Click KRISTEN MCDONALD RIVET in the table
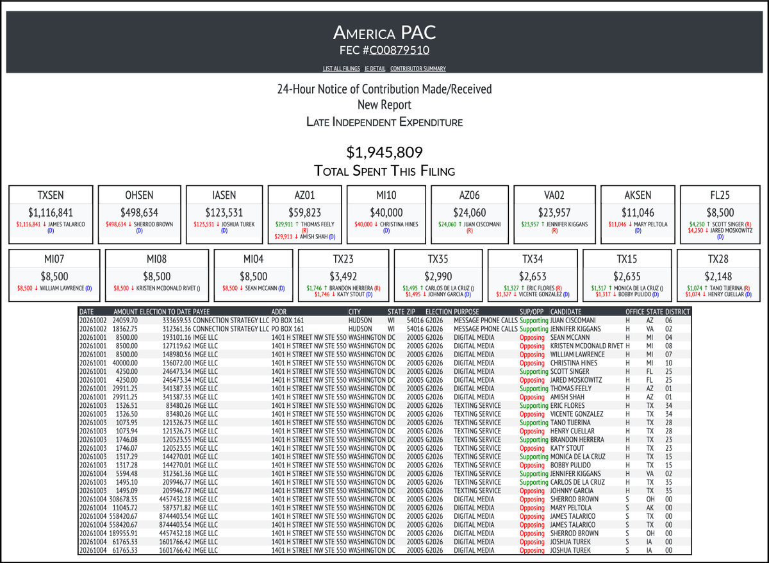This screenshot has width=769, height=563. pos(587,346)
